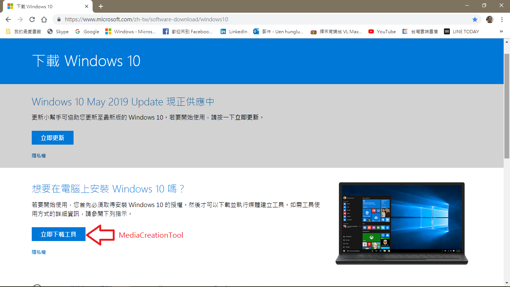Click the 想要在電腦上安裝 Windows 10 嗎 heading
The width and height of the screenshot is (510, 287).
click(x=108, y=189)
